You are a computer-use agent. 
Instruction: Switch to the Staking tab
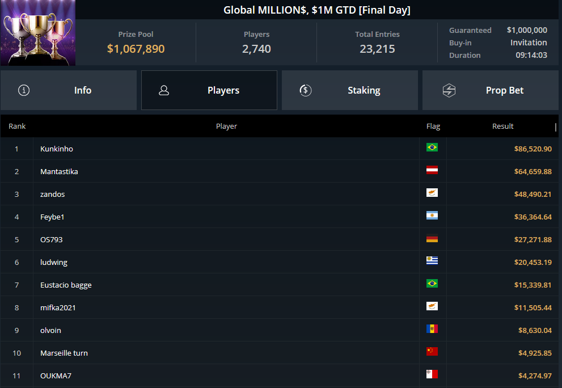(x=350, y=90)
